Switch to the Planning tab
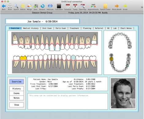This screenshot has height=119, width=144. pyautogui.click(x=87, y=28)
